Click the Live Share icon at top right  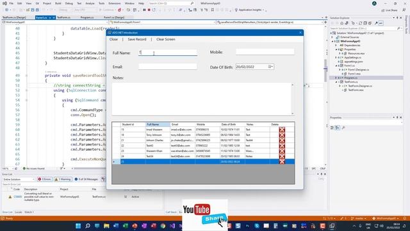coord(389,10)
